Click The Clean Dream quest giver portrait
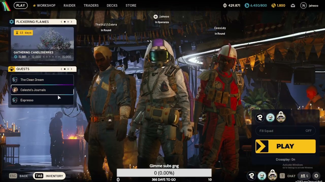 (x=15, y=80)
